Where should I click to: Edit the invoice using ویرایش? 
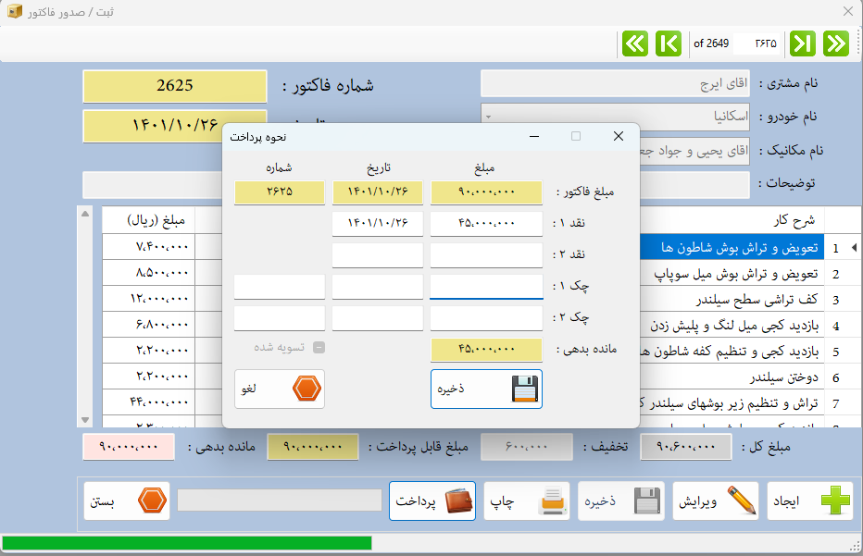[x=715, y=500]
